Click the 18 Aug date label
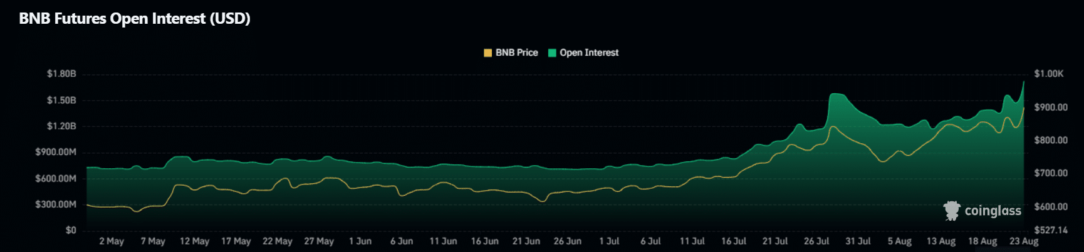Screen dimensions: 1084x252 (982, 241)
